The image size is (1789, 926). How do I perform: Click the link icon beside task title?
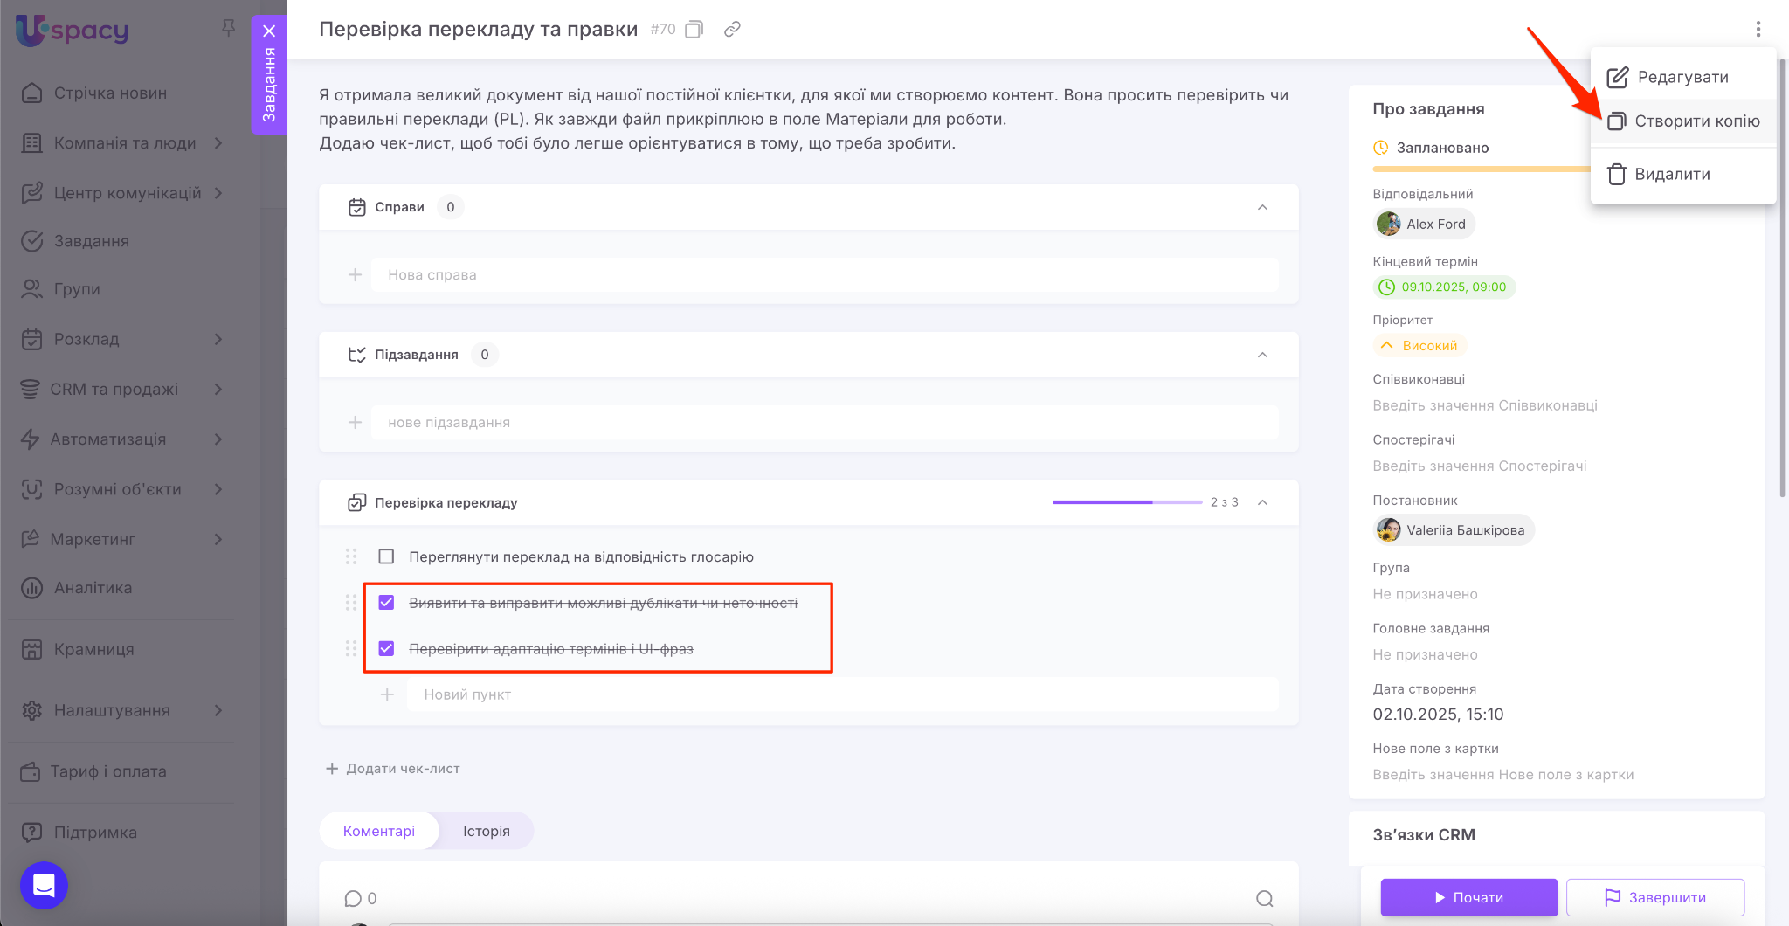(x=732, y=30)
